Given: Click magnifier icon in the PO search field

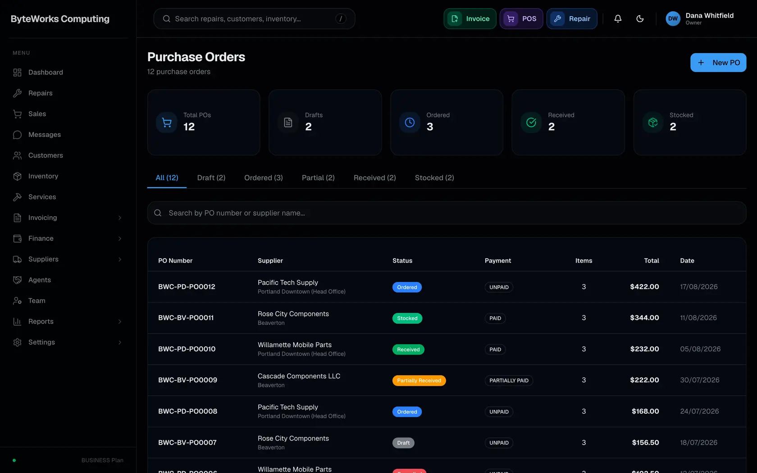Looking at the screenshot, I should pos(158,213).
